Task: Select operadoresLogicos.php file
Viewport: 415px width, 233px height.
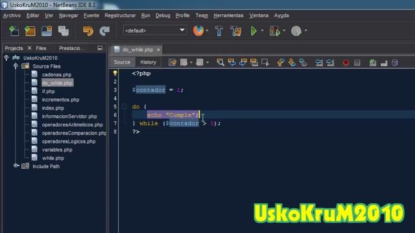Action: (69, 141)
